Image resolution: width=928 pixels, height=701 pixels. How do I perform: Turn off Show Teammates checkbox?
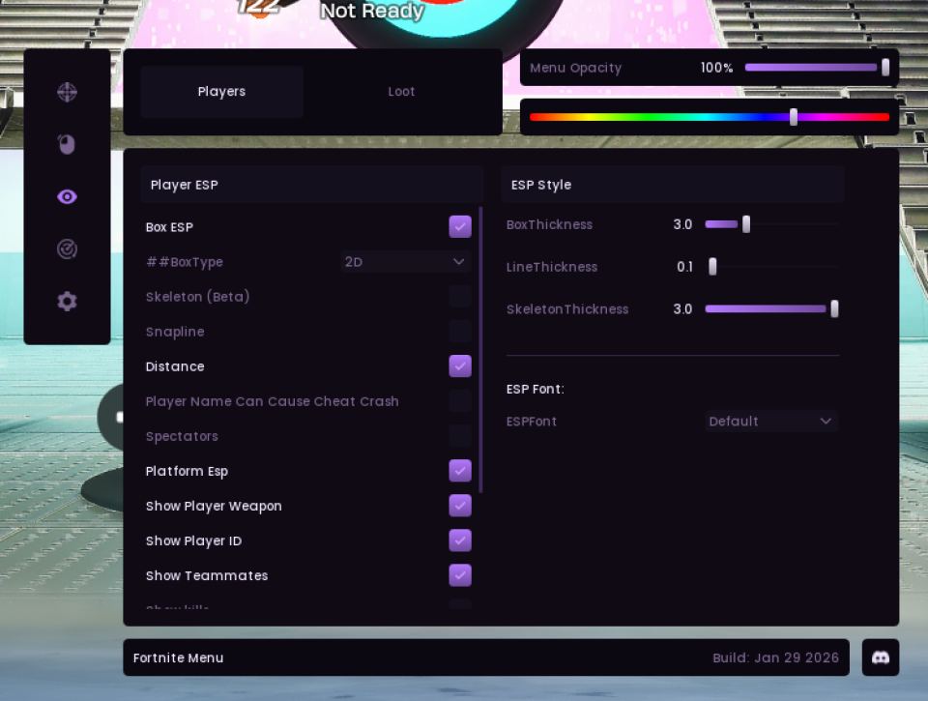[460, 575]
